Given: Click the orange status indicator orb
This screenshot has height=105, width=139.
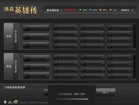Looking at the screenshot, I should coord(101,10).
